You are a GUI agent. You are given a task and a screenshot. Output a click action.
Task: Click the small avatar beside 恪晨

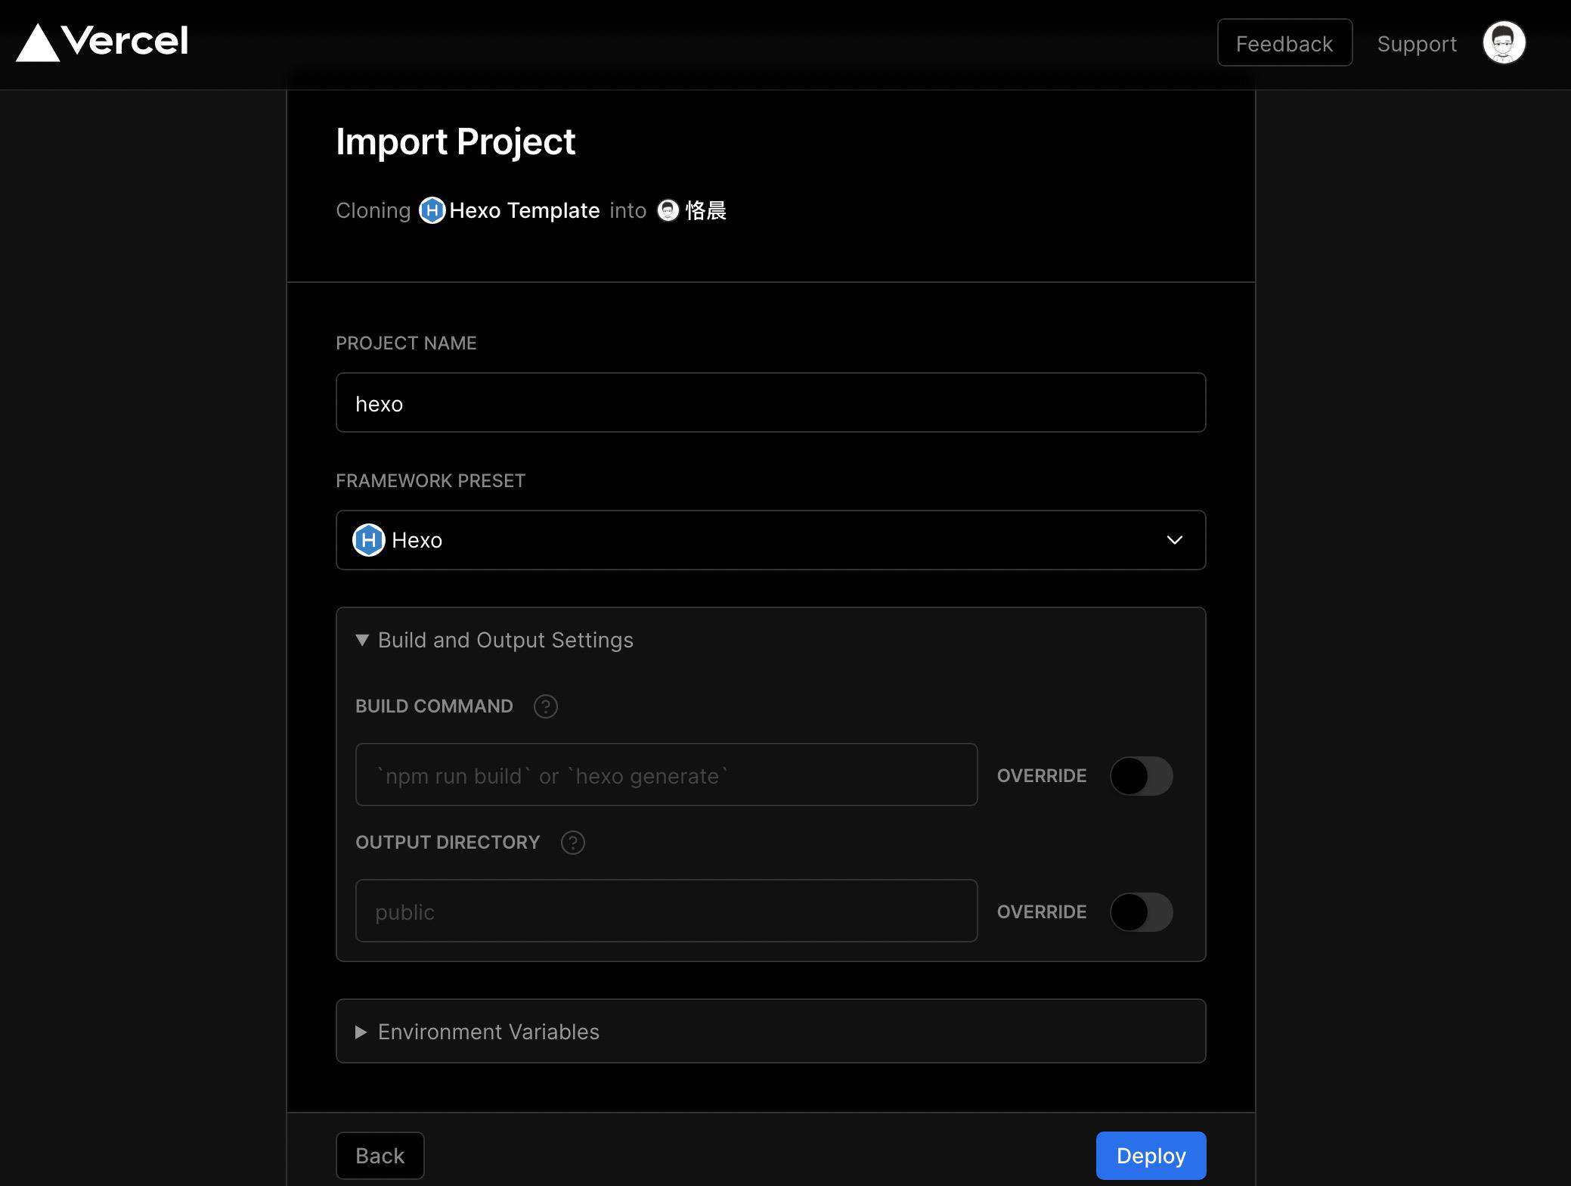668,210
